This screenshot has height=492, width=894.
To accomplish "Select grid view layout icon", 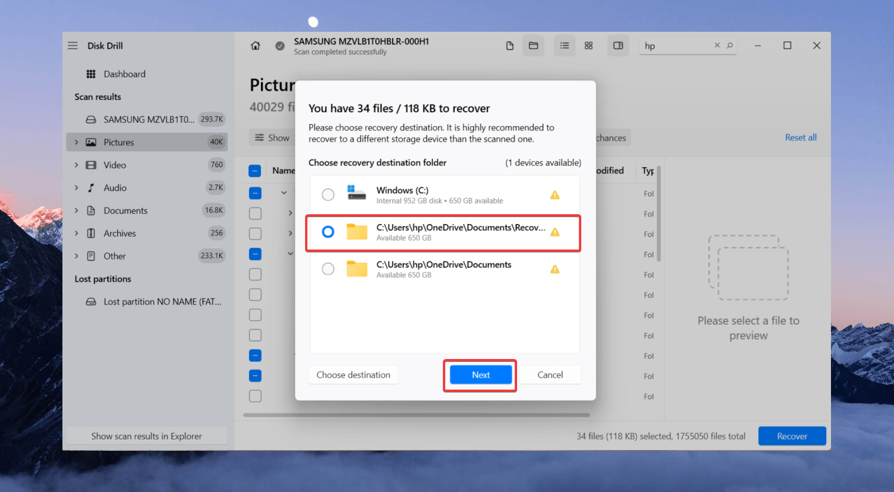I will 588,45.
